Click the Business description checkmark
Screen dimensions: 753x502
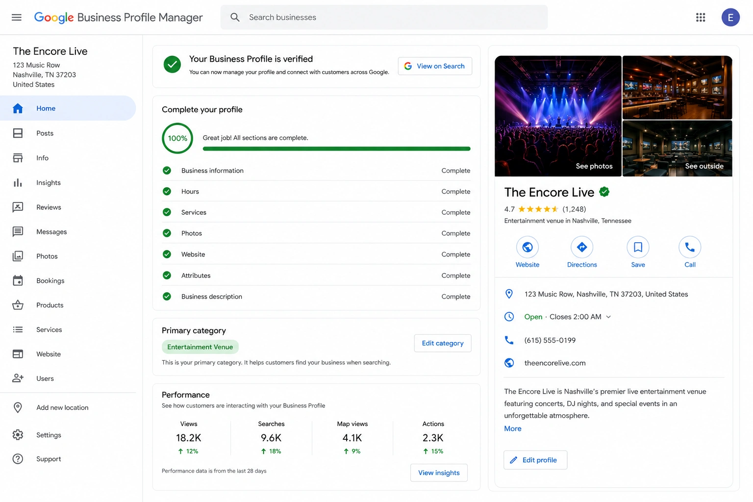[x=167, y=297]
